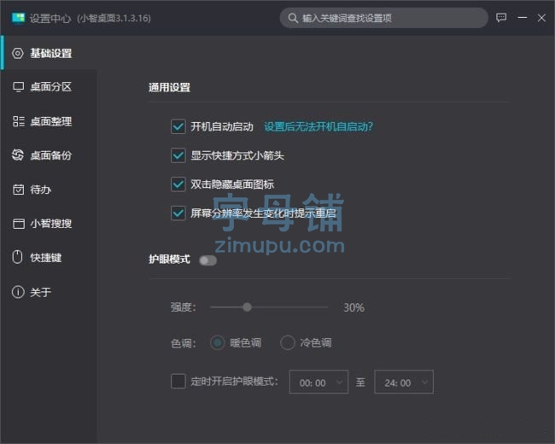Click the 桌面整理 grid-list icon
The width and height of the screenshot is (555, 444).
(x=19, y=121)
